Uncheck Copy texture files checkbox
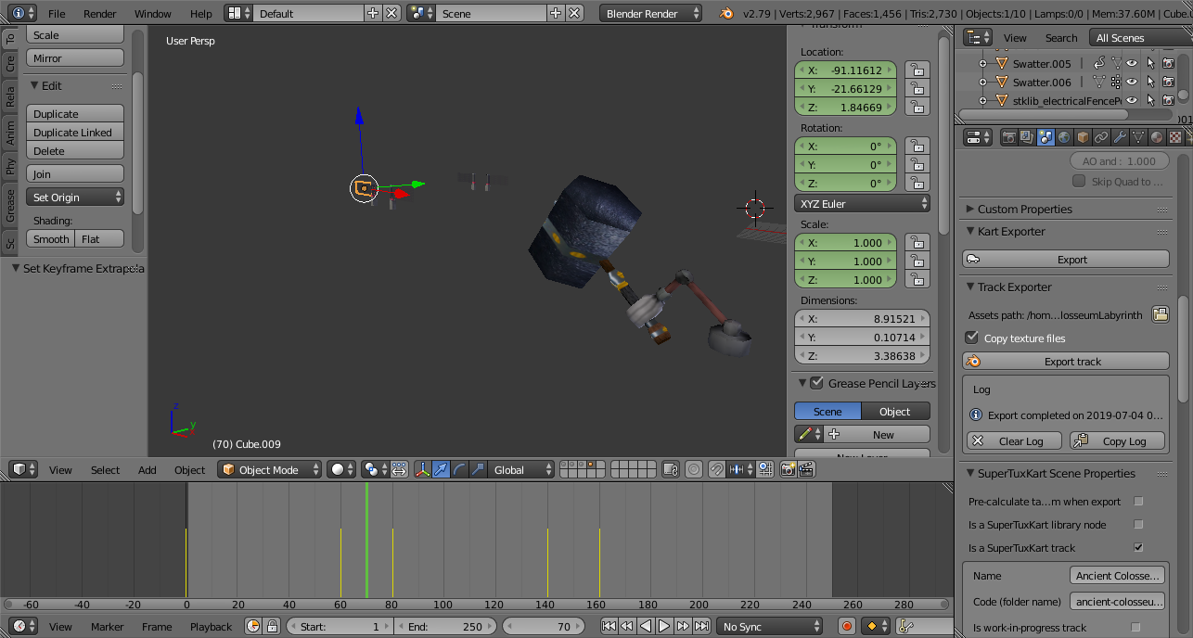Image resolution: width=1193 pixels, height=638 pixels. [x=972, y=338]
